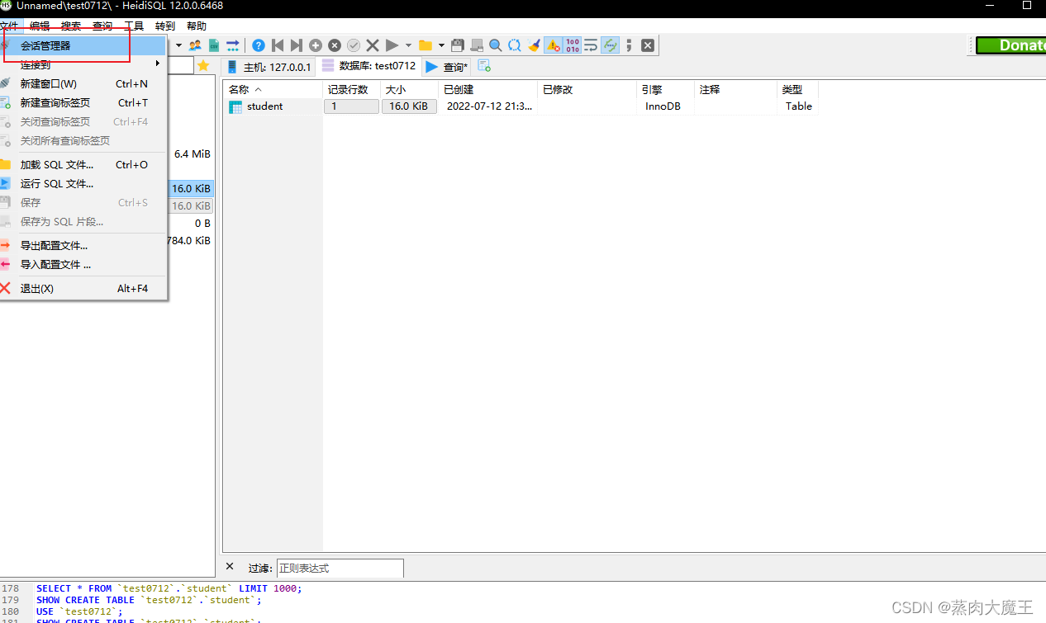The image size is (1046, 623).
Task: Click the 类型 column header
Action: (797, 89)
